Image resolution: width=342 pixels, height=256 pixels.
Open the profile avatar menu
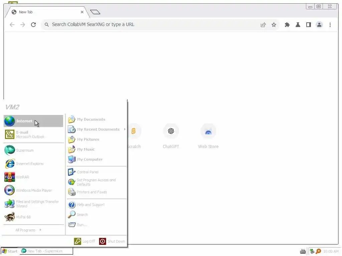[319, 25]
